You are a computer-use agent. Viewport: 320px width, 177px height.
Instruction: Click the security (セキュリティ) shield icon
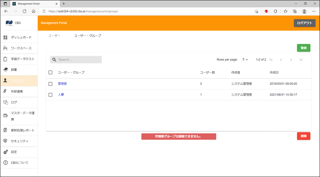[x=5, y=141]
